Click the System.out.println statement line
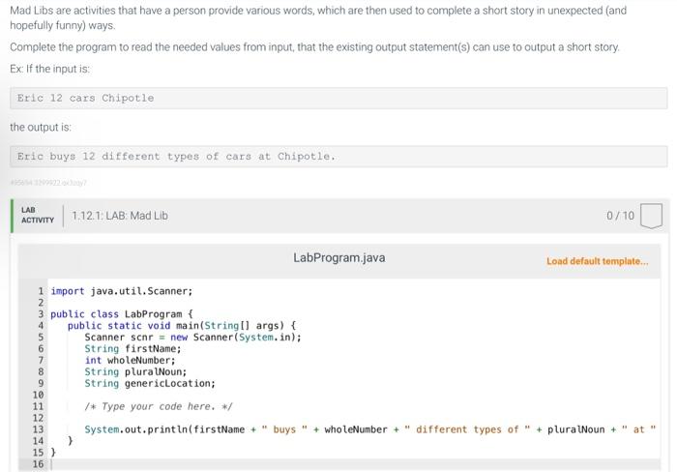Image resolution: width=677 pixels, height=472 pixels. pos(370,429)
